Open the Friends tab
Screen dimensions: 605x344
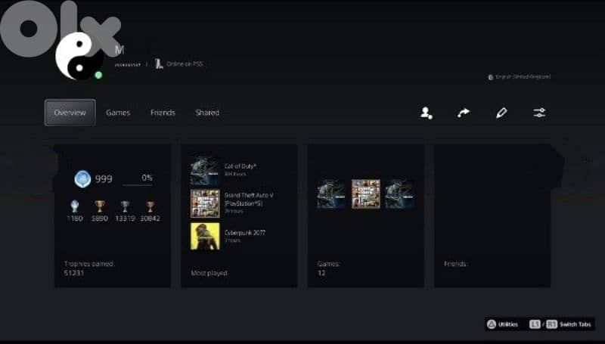pyautogui.click(x=163, y=113)
